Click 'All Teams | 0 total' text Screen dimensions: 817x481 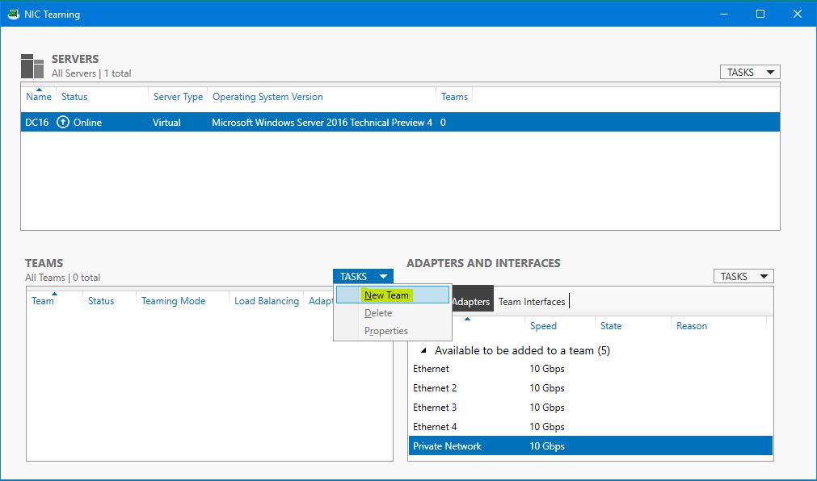(x=62, y=278)
